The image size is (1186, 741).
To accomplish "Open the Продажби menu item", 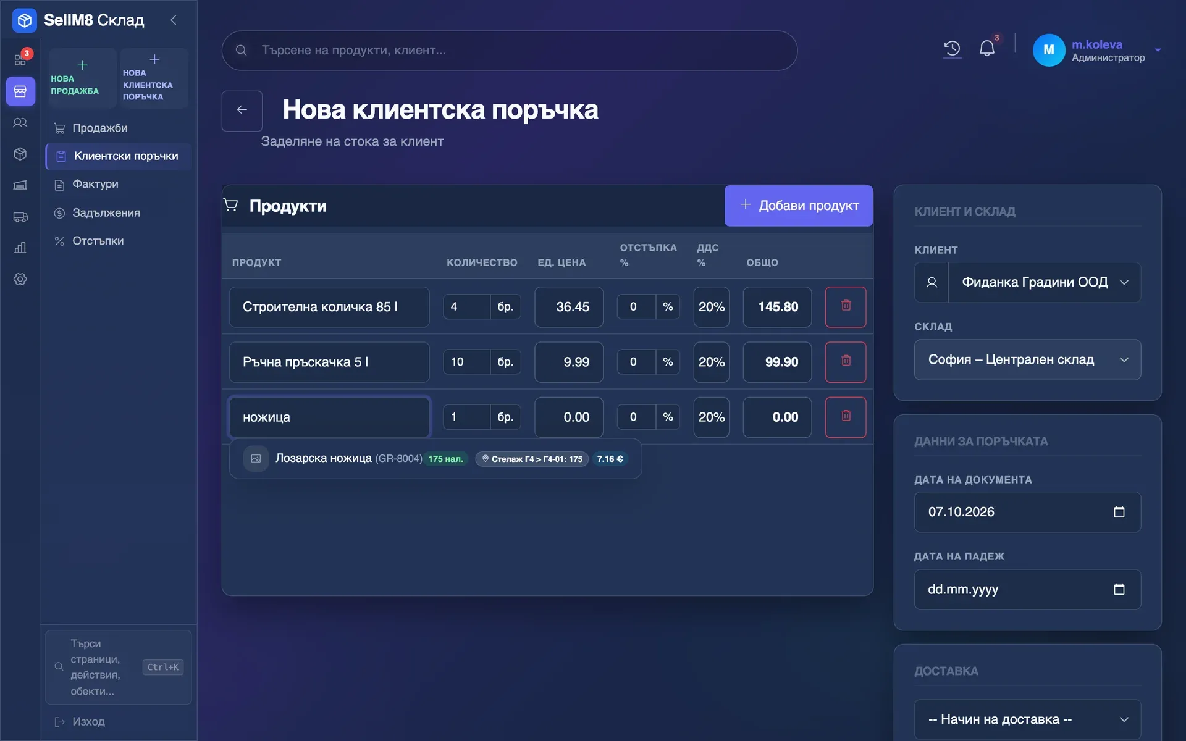I will pos(117,128).
